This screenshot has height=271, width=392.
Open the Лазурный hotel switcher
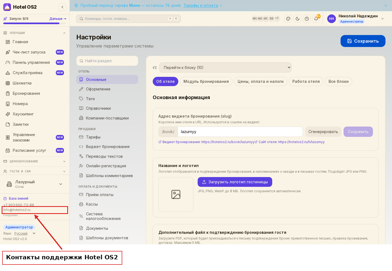click(x=35, y=184)
